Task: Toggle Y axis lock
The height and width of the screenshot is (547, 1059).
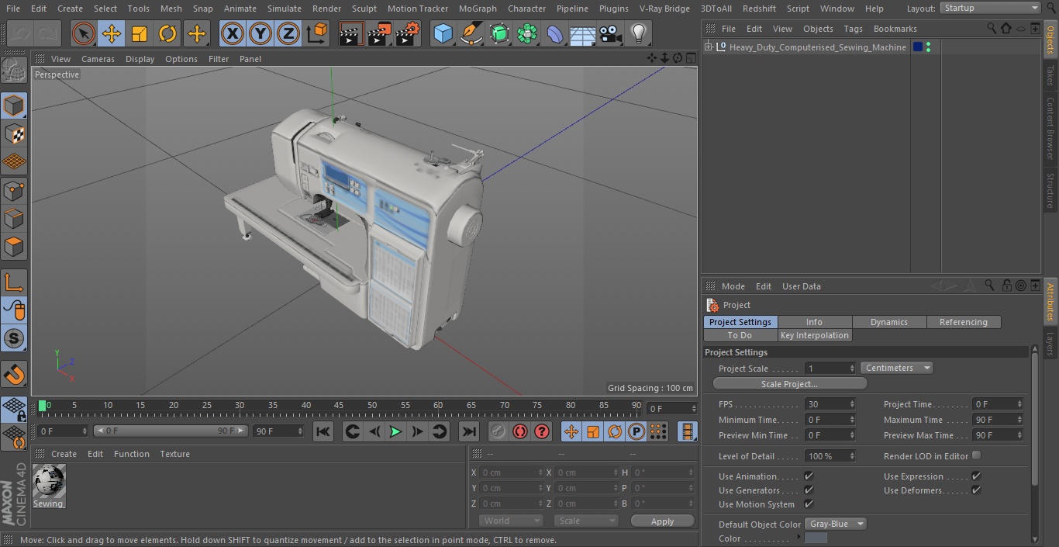Action: pos(260,33)
